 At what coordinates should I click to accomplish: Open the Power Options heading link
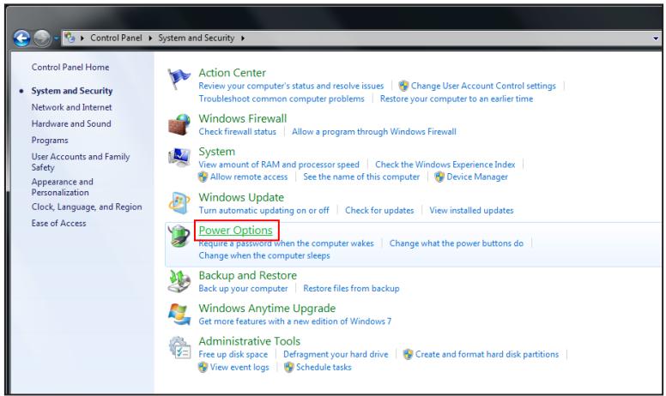tap(235, 231)
